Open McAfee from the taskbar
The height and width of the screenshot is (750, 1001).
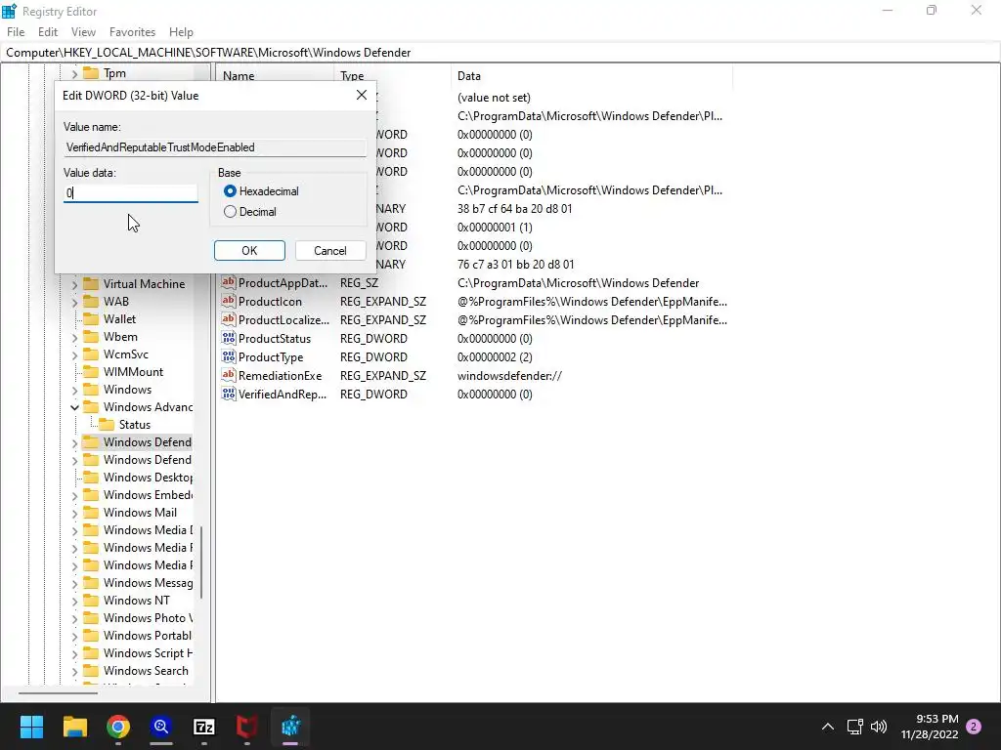(x=247, y=727)
